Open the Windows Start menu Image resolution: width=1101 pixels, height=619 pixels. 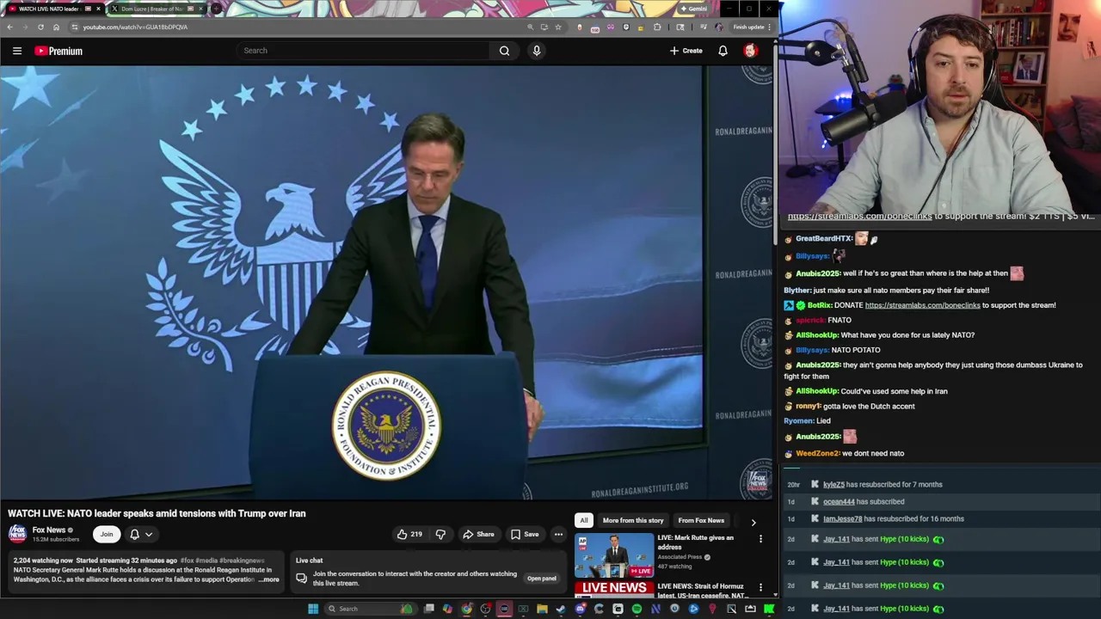pyautogui.click(x=313, y=609)
